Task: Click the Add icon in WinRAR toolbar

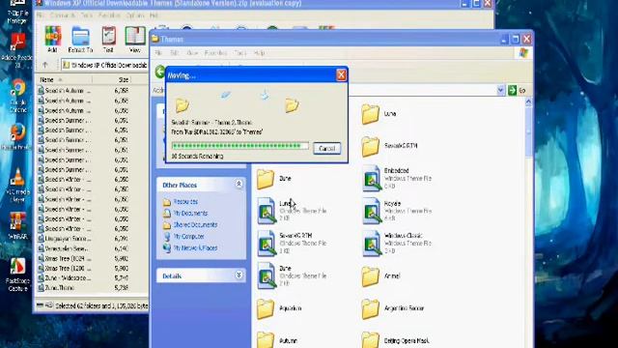Action: tap(52, 39)
